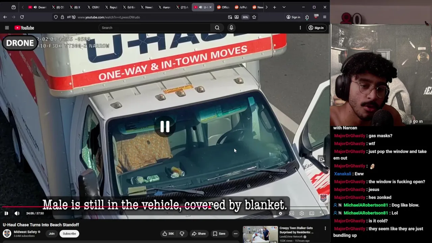This screenshot has height=243, width=432.
Task: Share the video
Action: (198, 234)
